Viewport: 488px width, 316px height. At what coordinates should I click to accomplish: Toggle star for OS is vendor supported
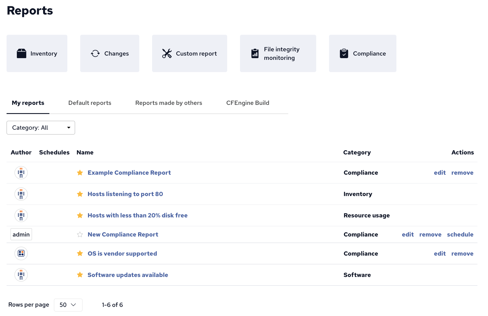80,253
